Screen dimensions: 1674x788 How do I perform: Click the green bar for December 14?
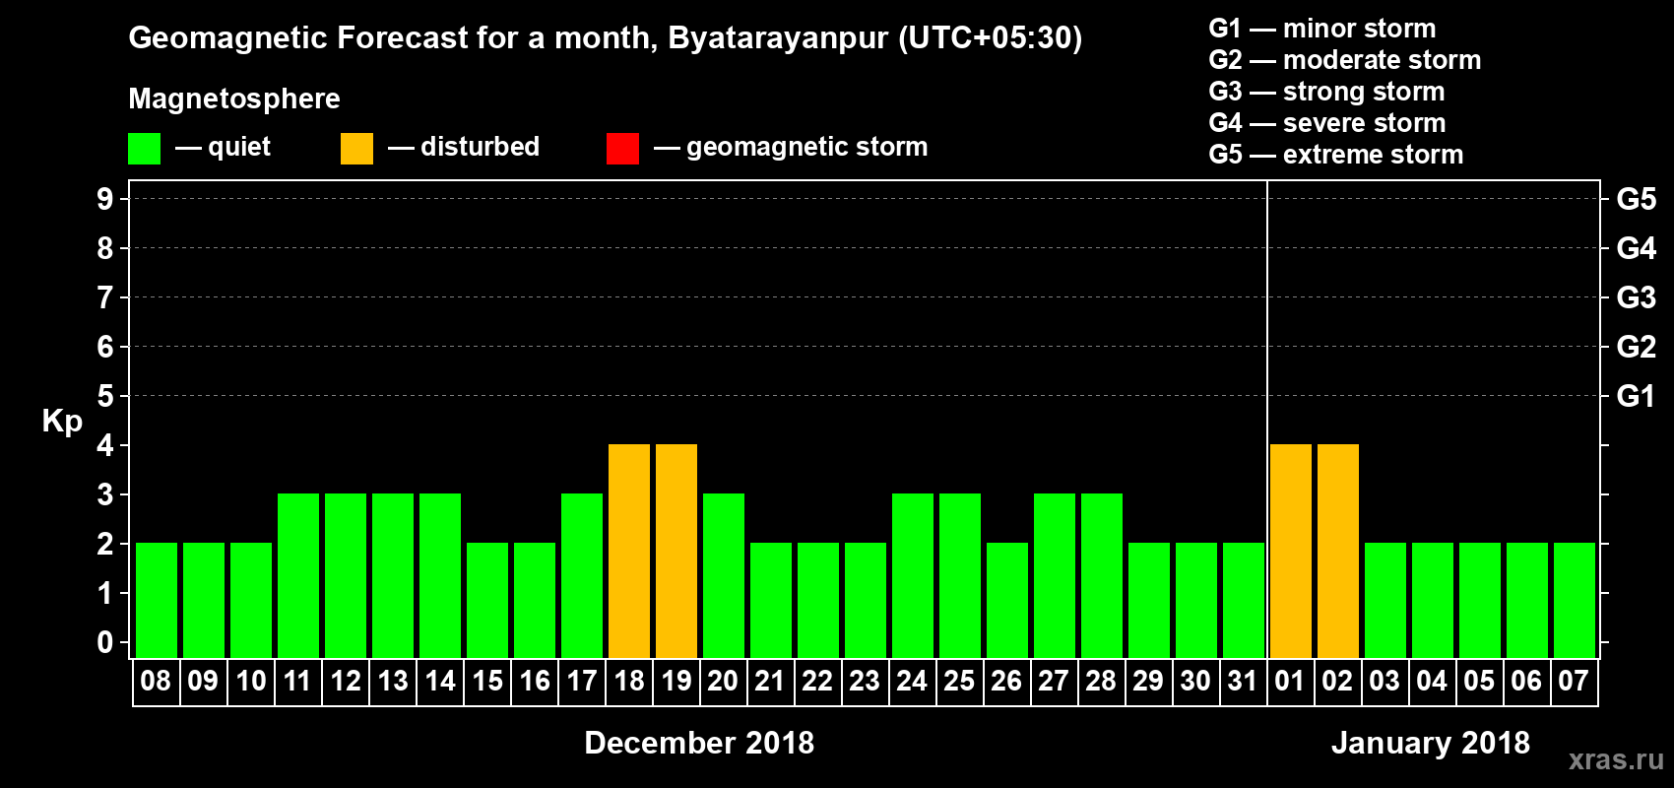tap(440, 575)
